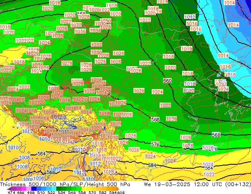Click the 474 value in the legend

click(x=11, y=192)
